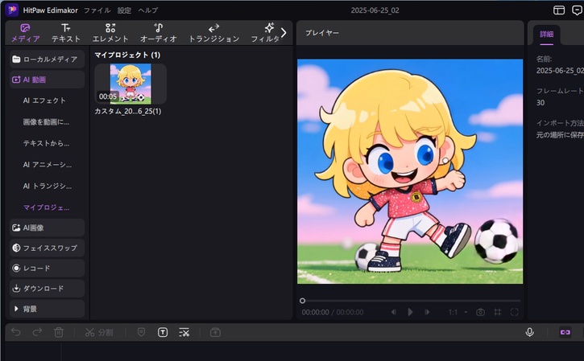
Task: Show more tabs with right chevron
Action: tap(284, 33)
